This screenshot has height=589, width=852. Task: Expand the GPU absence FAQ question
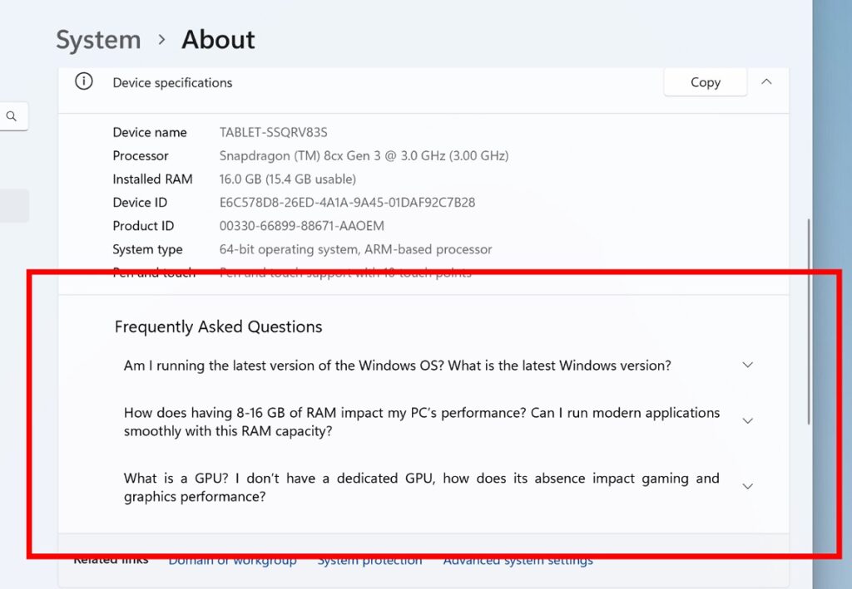click(x=747, y=486)
